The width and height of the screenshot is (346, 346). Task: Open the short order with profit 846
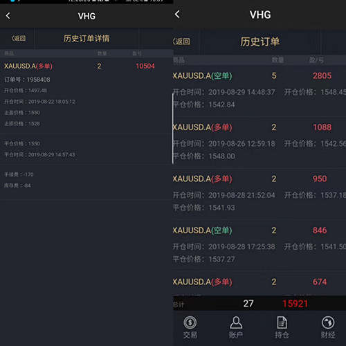pyautogui.click(x=259, y=245)
